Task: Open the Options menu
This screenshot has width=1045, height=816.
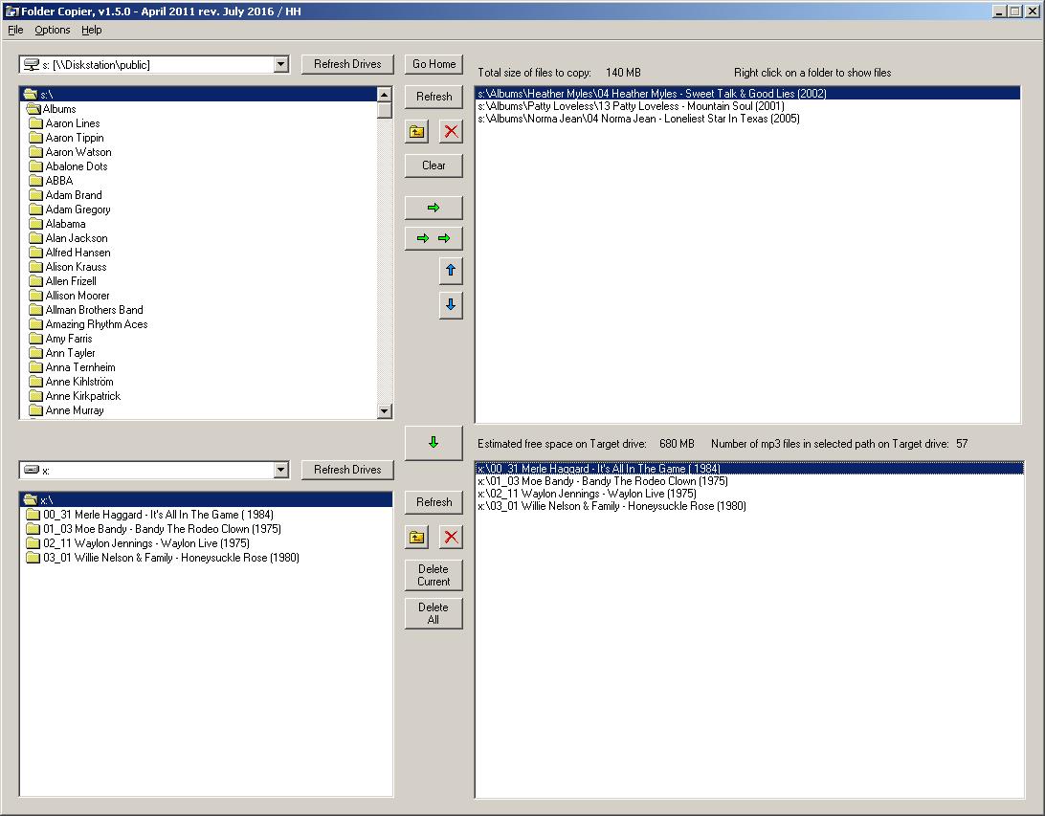Action: coord(52,30)
